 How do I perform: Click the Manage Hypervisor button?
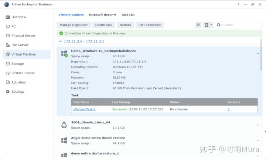coord(74,25)
